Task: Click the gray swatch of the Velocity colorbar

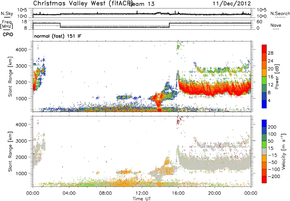Action: click(264, 152)
